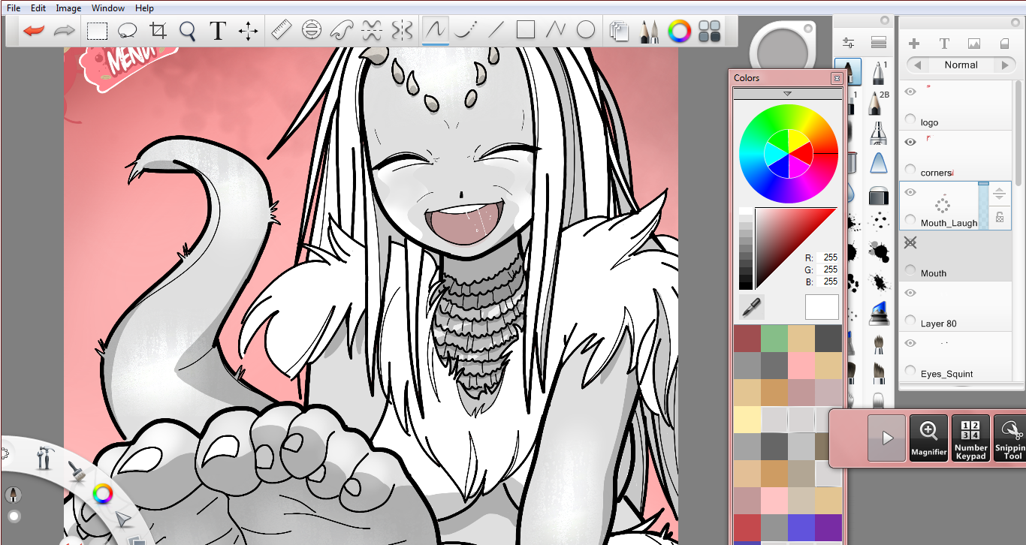The image size is (1026, 545).
Task: Pick the Transform move tool
Action: [248, 31]
